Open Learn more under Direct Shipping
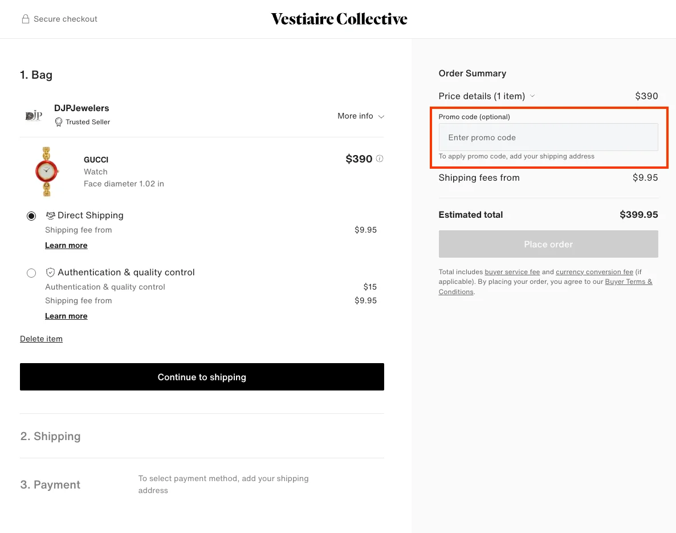The width and height of the screenshot is (676, 533). pyautogui.click(x=66, y=245)
